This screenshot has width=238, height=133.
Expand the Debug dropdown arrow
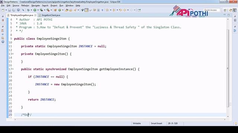click(x=31, y=10)
